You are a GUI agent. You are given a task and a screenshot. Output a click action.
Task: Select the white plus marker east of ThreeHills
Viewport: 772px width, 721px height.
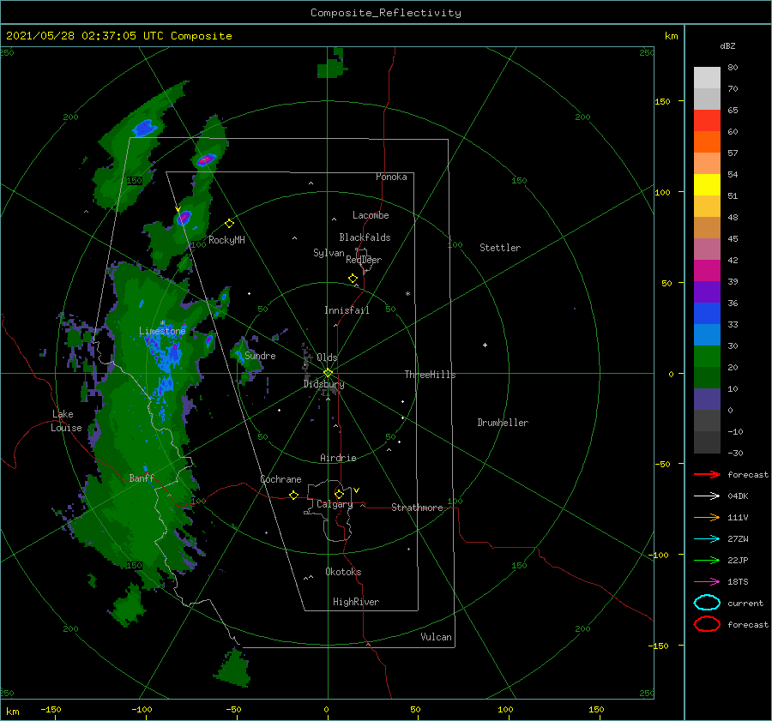[x=485, y=345]
